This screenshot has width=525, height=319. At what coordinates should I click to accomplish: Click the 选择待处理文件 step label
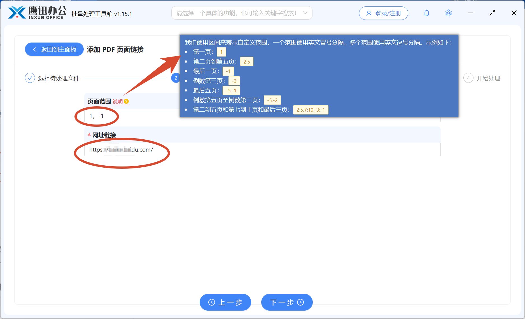[x=59, y=78]
